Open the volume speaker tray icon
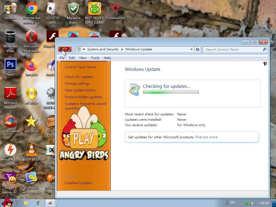Screen dimensions: 276x207 point(253,203)
